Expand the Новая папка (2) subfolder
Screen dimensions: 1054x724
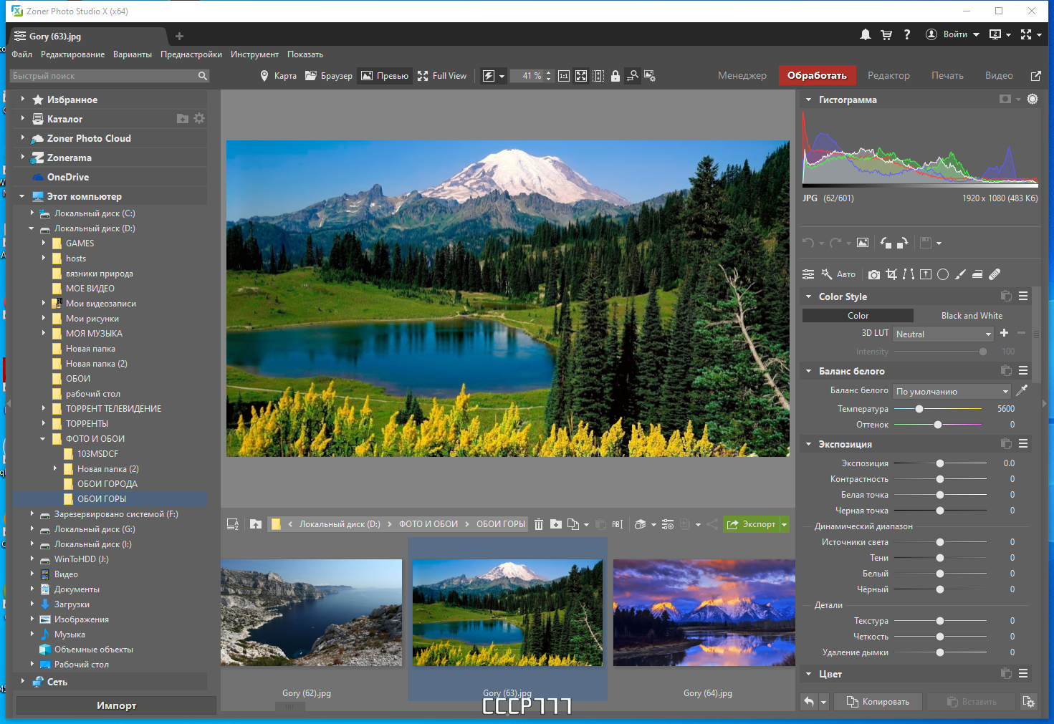coord(55,469)
